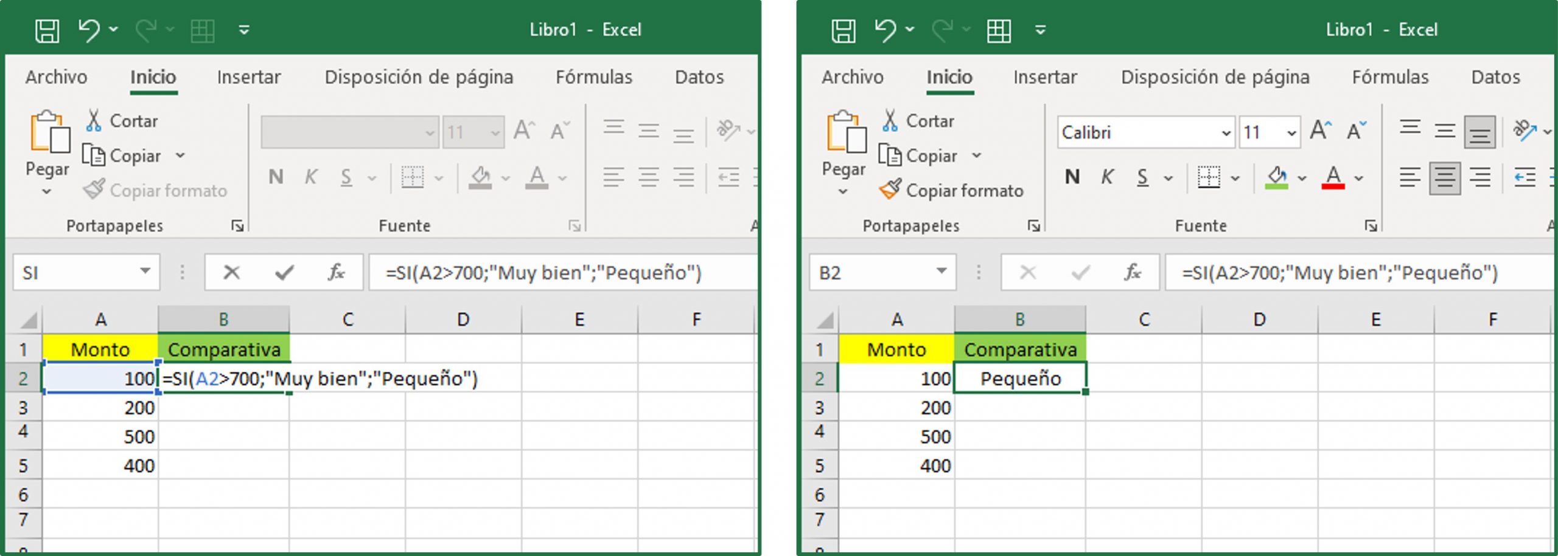Toggle bold with the N button
1558x556 pixels.
1072,177
